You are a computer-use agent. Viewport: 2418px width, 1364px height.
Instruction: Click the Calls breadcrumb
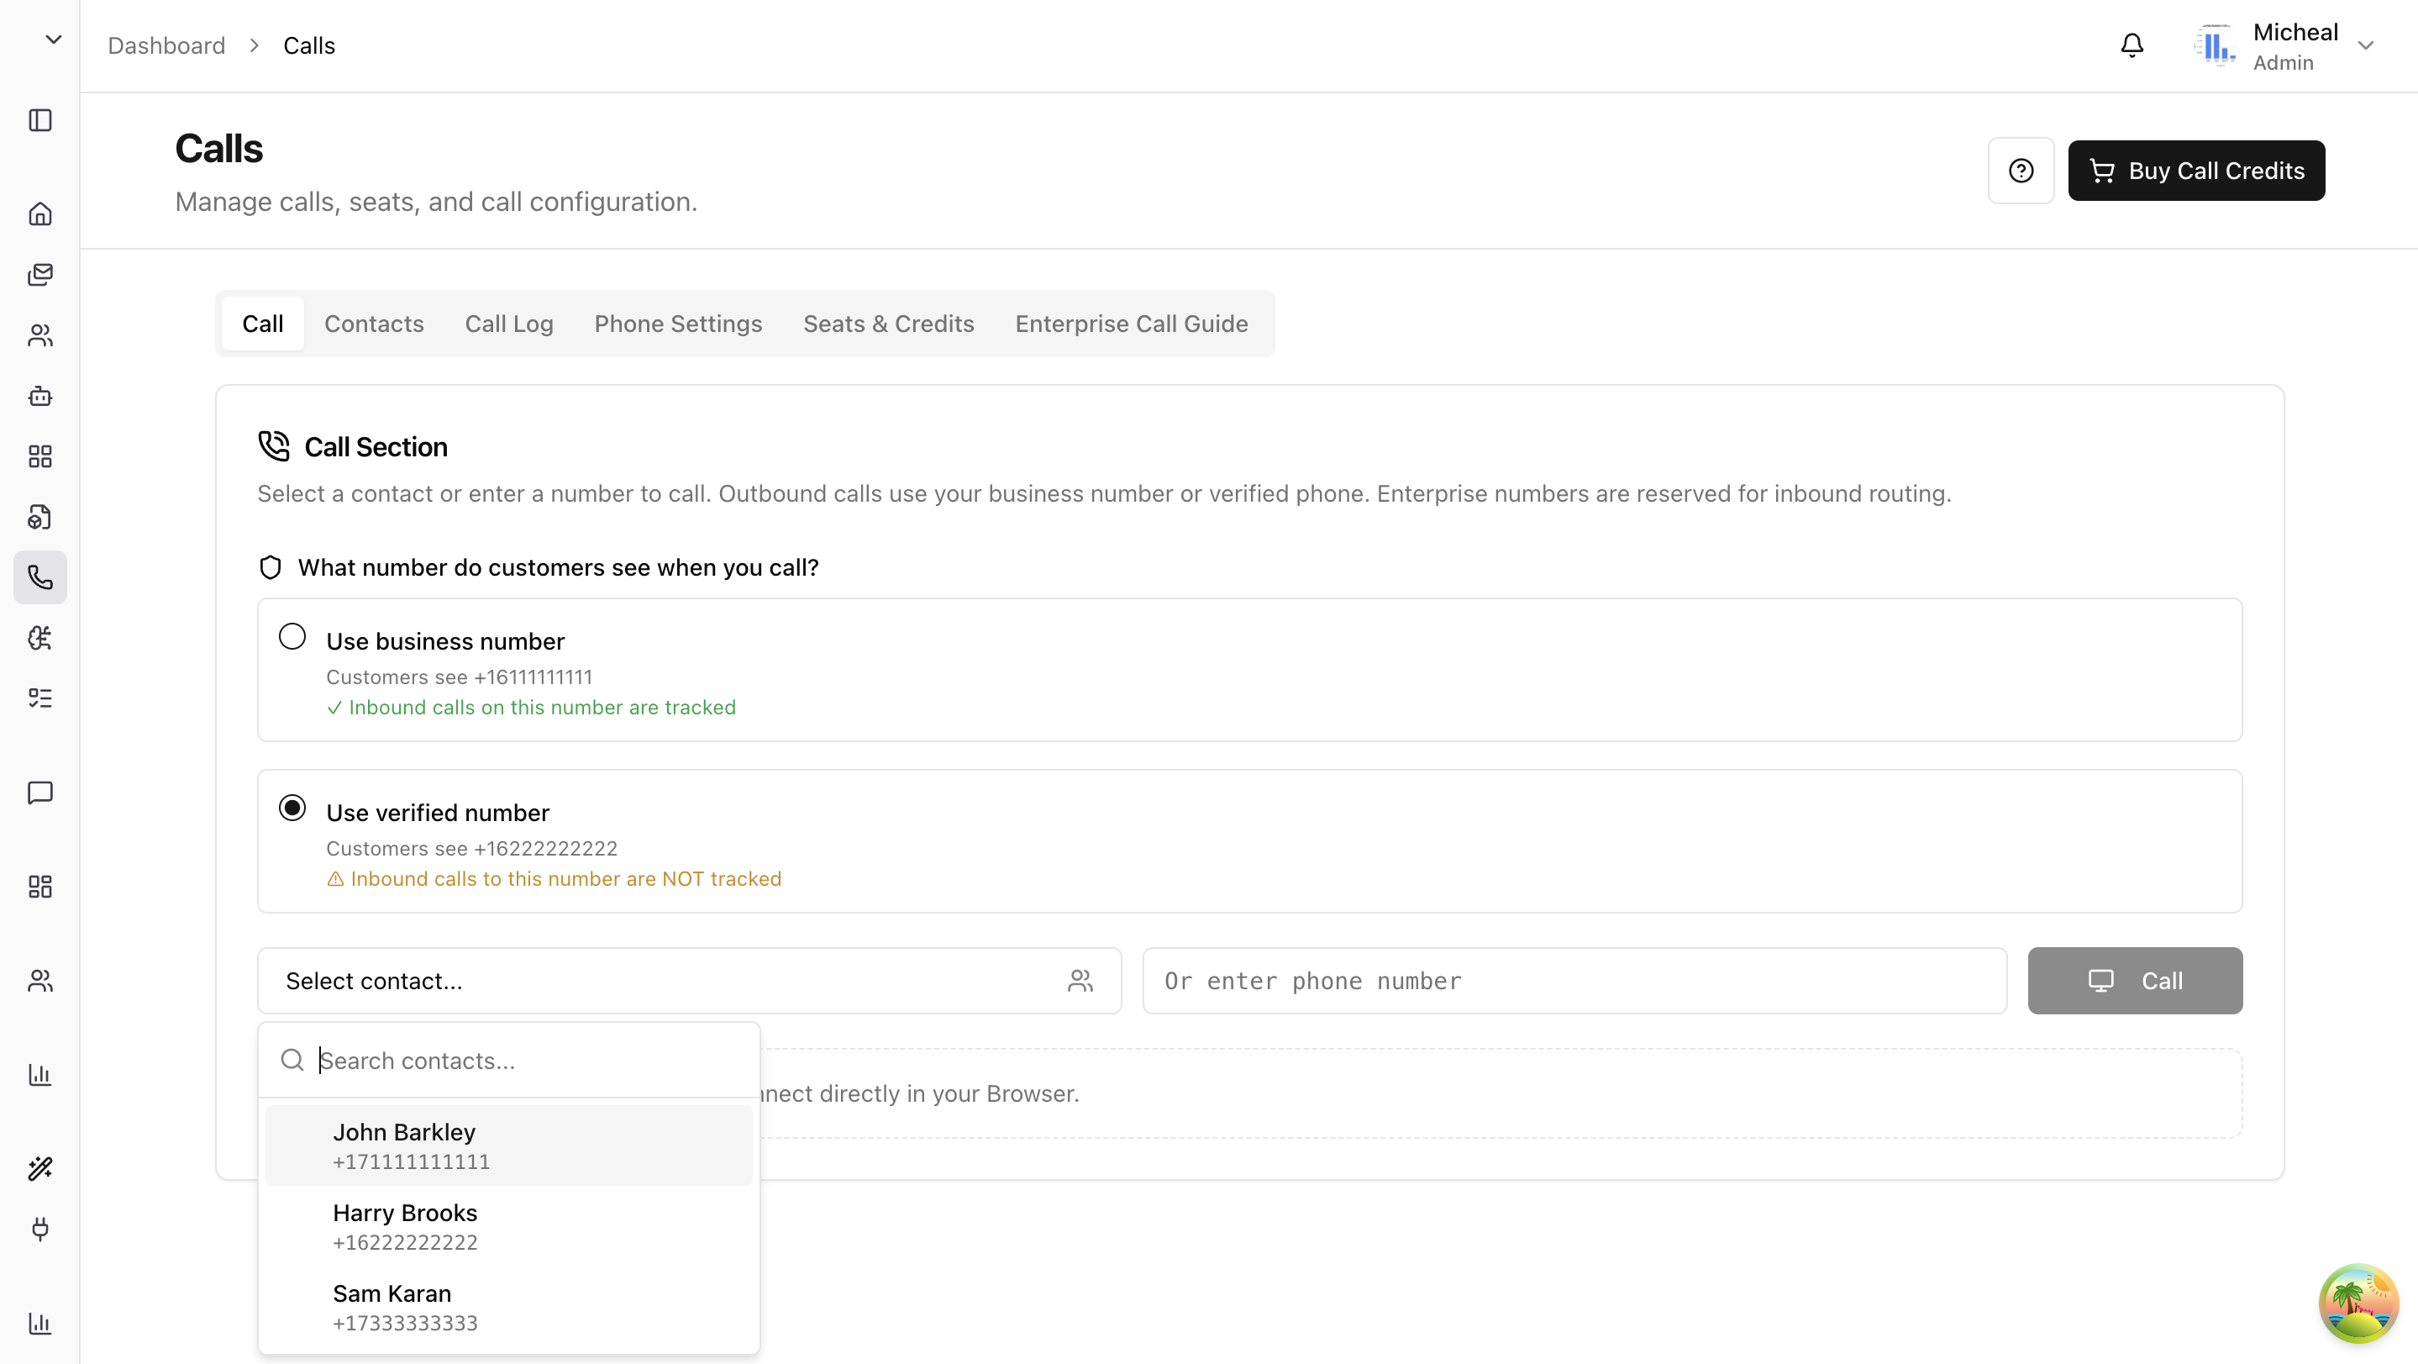pos(309,45)
